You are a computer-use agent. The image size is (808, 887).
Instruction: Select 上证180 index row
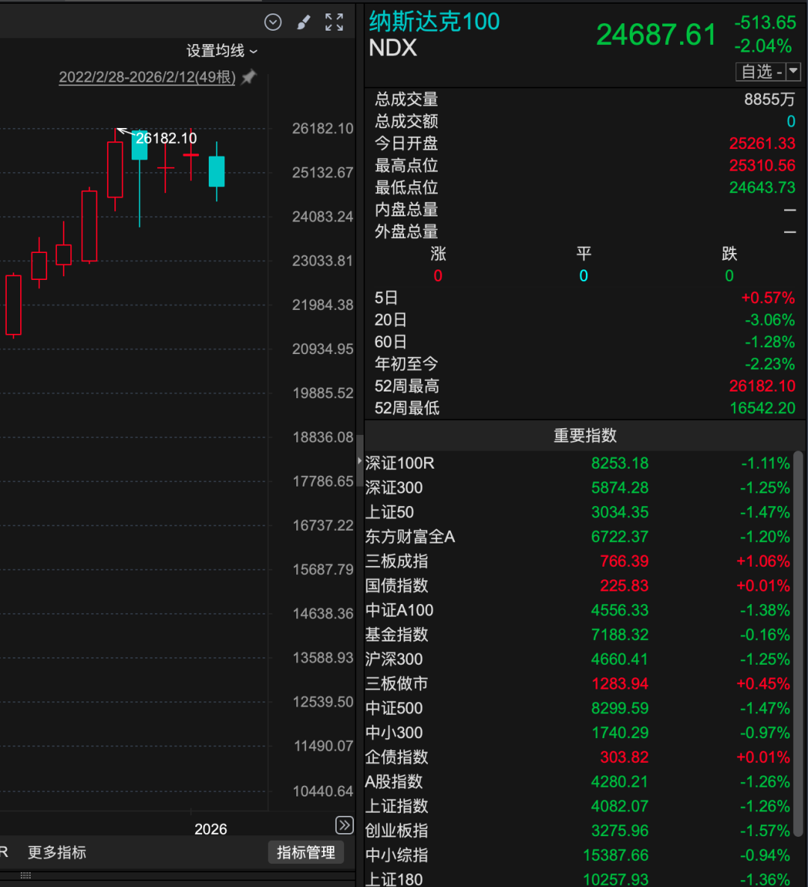[x=578, y=879]
